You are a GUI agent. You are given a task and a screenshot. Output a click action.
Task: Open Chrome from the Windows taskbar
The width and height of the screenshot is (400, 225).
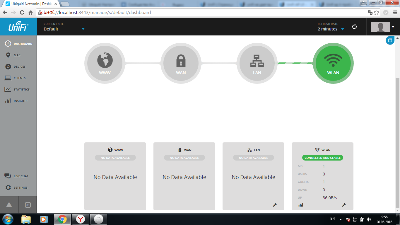62,219
